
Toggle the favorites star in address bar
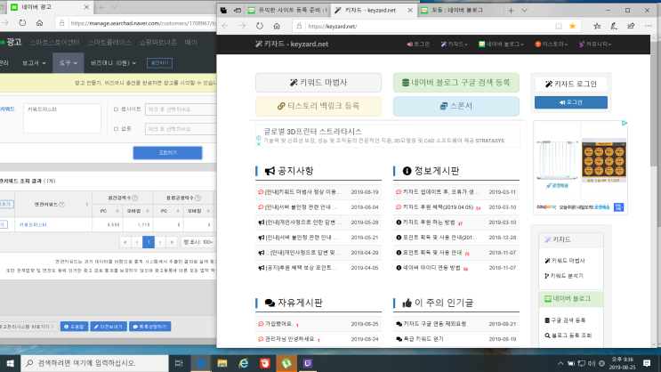(572, 26)
